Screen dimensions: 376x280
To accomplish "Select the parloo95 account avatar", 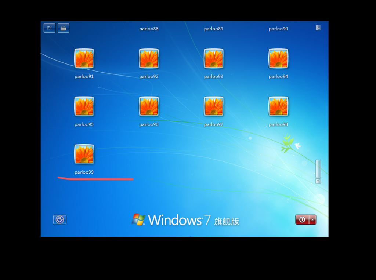I will click(84, 106).
